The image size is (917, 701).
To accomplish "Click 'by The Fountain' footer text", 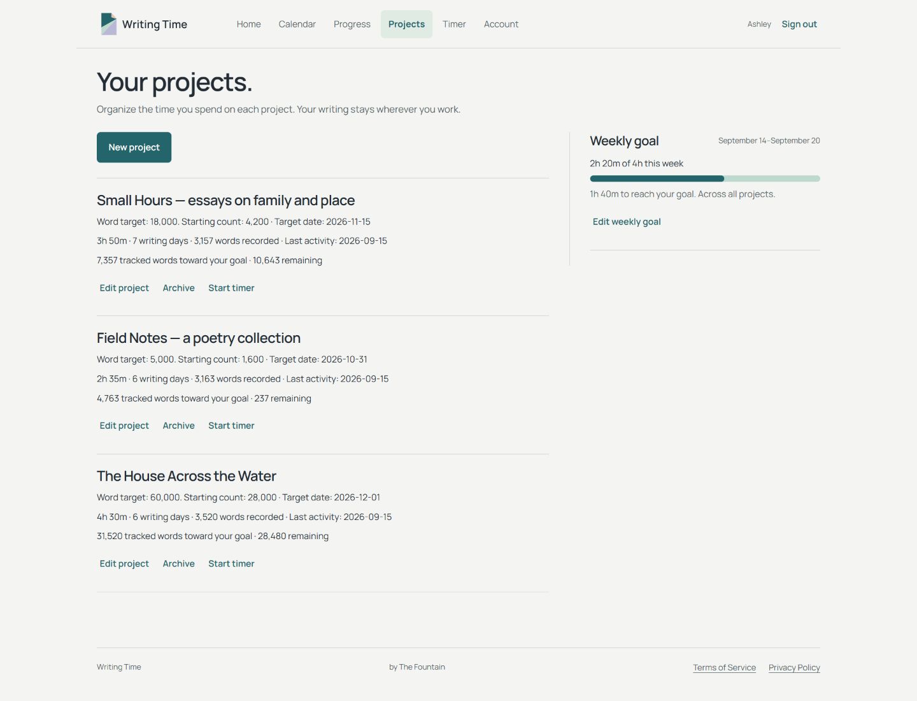I will pos(417,667).
